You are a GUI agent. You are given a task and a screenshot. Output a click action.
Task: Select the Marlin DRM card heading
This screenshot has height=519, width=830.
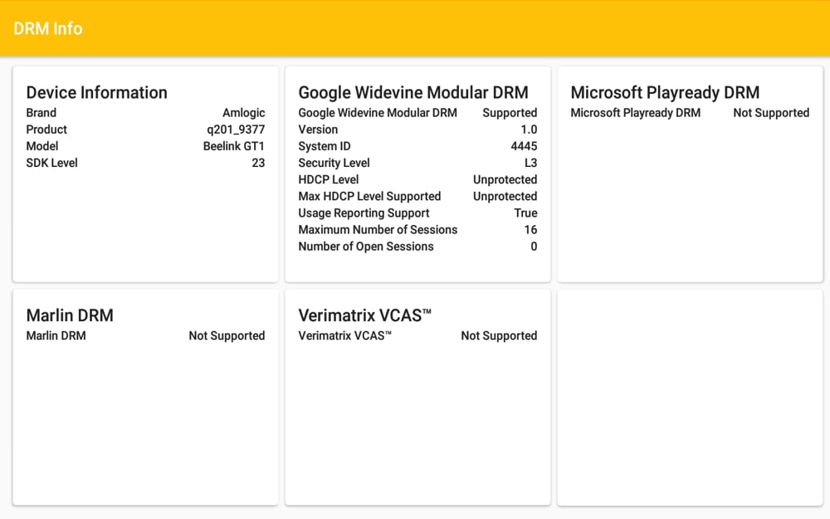[70, 315]
